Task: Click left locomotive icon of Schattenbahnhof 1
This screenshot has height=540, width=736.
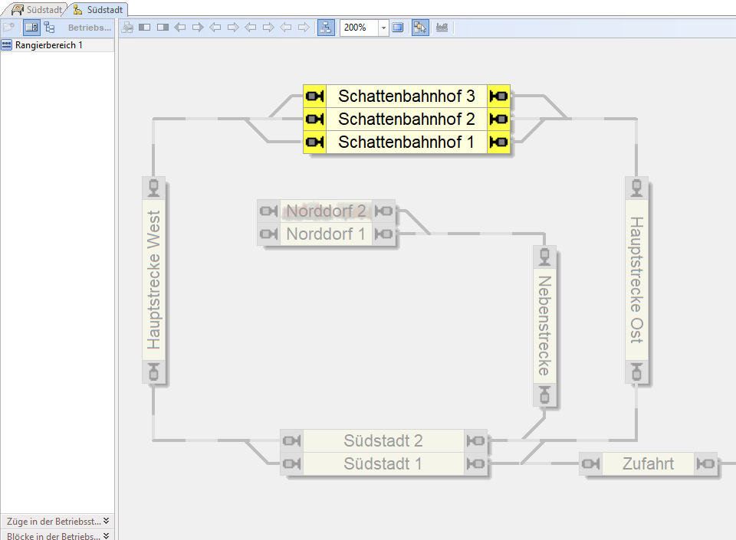Action: pos(314,142)
